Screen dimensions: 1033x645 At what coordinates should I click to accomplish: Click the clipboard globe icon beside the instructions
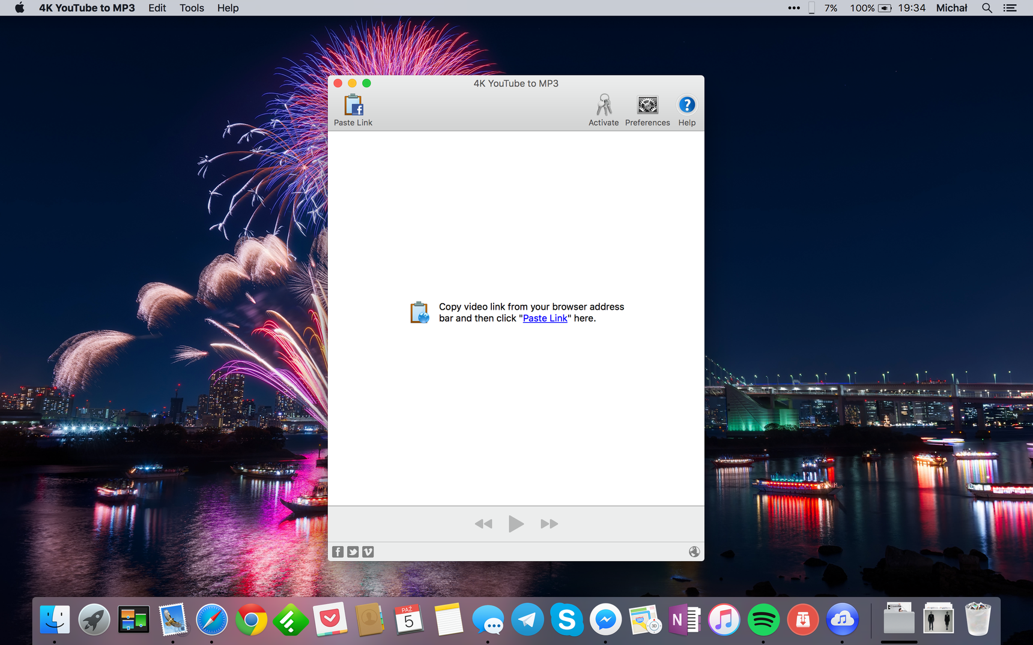coord(420,313)
